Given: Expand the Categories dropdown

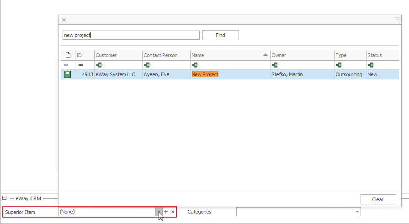Looking at the screenshot, I should [357, 212].
